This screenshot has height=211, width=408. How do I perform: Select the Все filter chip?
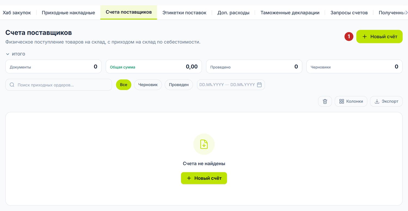[x=123, y=85]
